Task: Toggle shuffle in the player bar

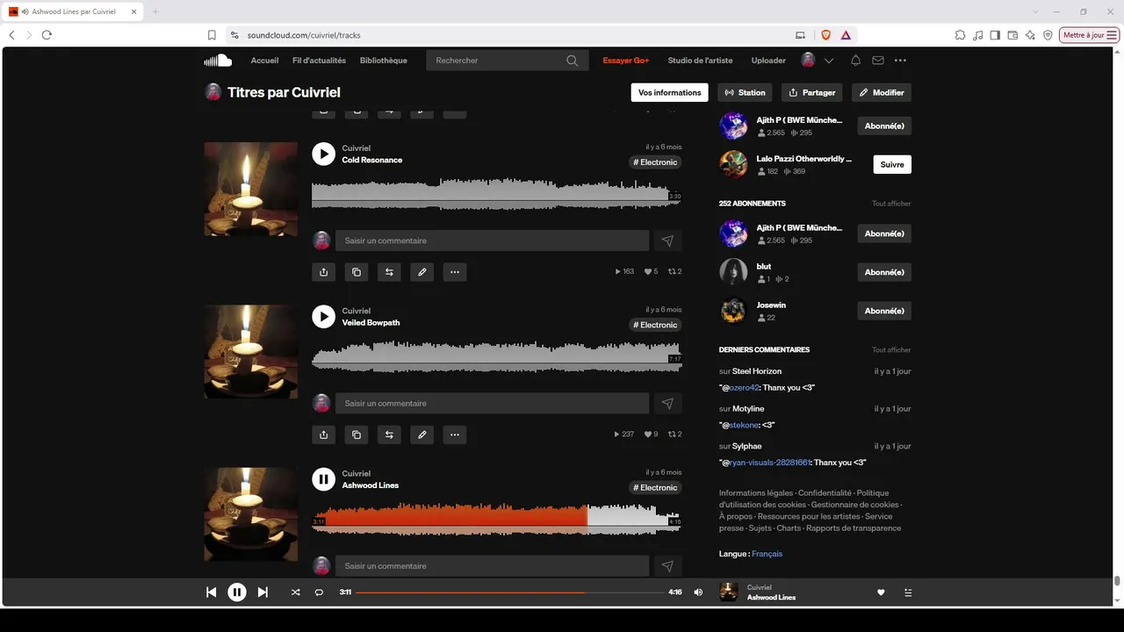Action: tap(295, 592)
